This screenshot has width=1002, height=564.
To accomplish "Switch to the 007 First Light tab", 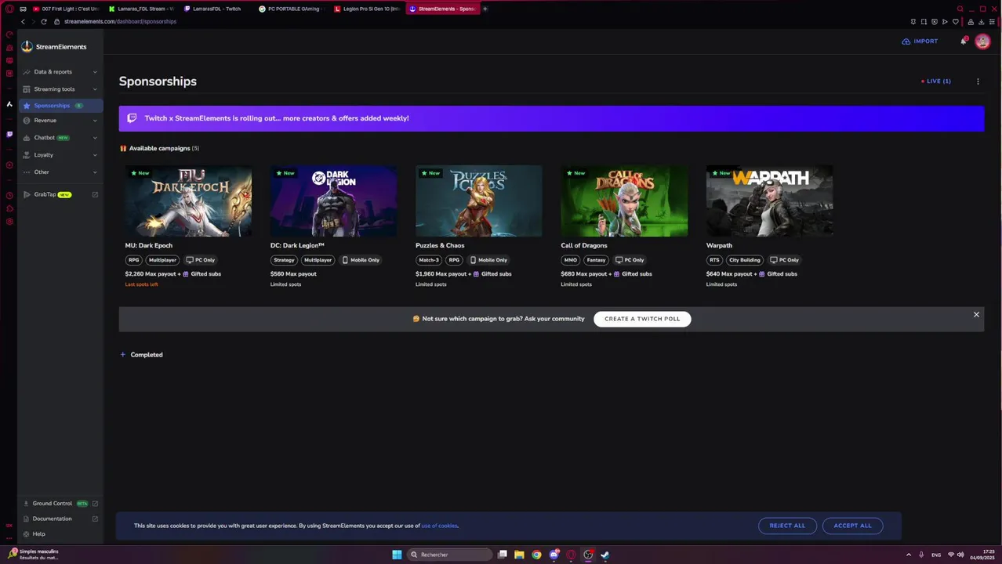I will pyautogui.click(x=66, y=9).
